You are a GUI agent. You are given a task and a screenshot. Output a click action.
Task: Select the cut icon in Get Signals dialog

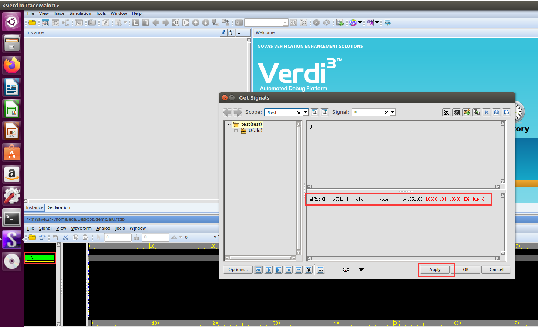click(x=487, y=112)
